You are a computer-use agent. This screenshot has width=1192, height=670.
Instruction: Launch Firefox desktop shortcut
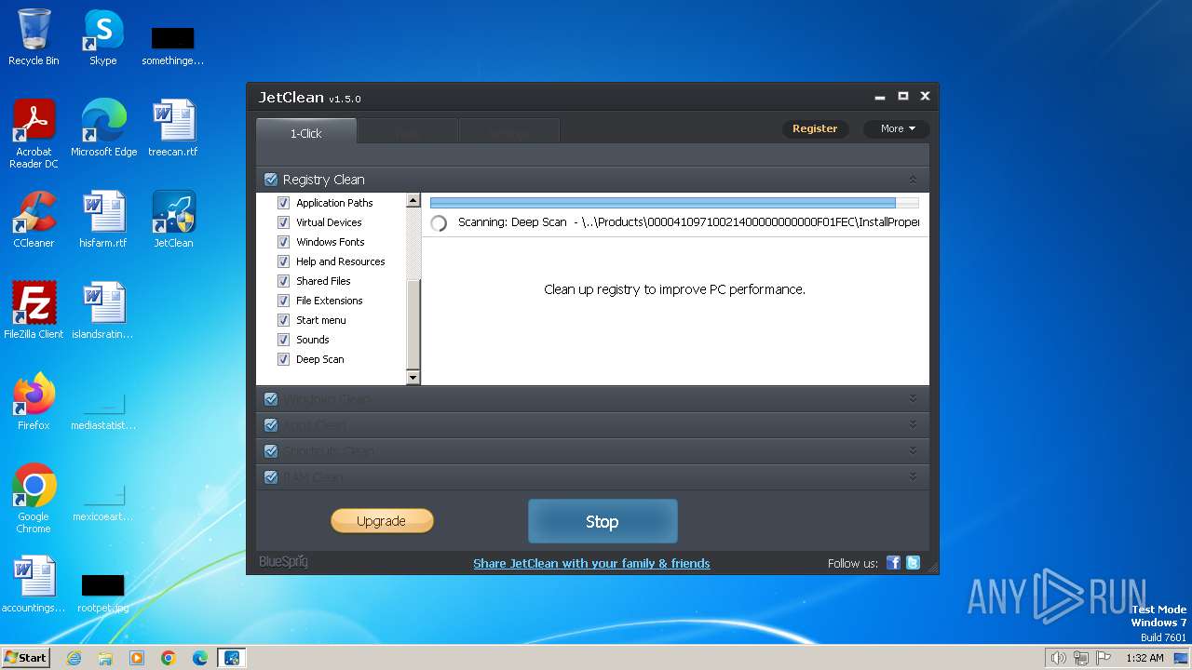coord(34,402)
